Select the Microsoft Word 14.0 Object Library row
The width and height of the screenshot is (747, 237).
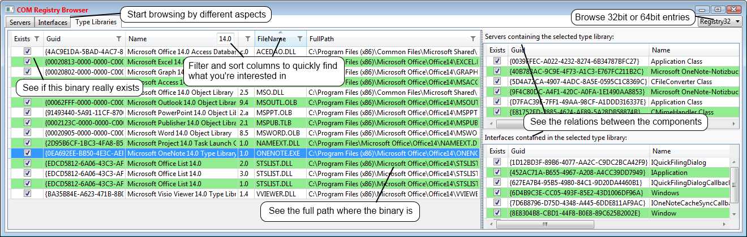coord(243,133)
